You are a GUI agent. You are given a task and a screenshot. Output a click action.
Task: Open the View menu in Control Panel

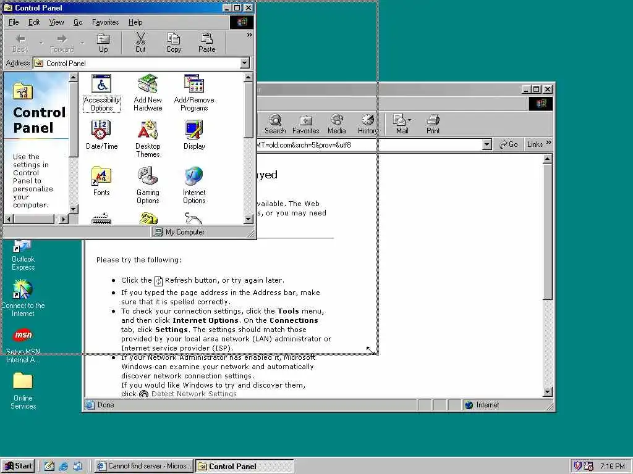tap(56, 22)
